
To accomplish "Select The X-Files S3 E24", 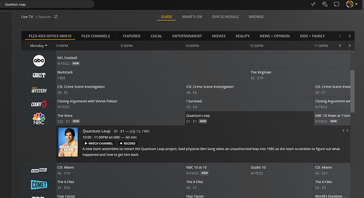I will click(120, 184).
